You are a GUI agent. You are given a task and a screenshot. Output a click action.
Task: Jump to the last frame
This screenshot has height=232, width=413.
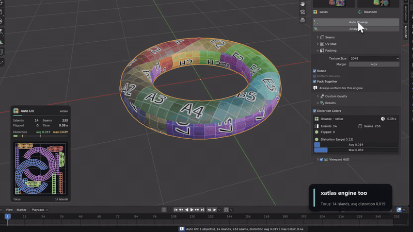click(x=202, y=210)
